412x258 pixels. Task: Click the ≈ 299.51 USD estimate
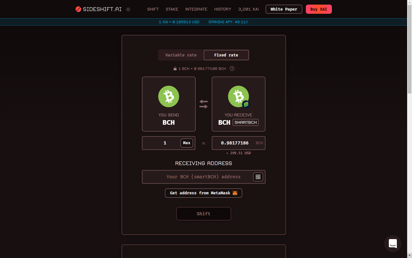[239, 153]
